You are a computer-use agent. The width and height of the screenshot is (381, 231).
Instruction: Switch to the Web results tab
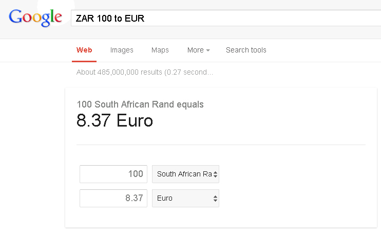(x=84, y=50)
